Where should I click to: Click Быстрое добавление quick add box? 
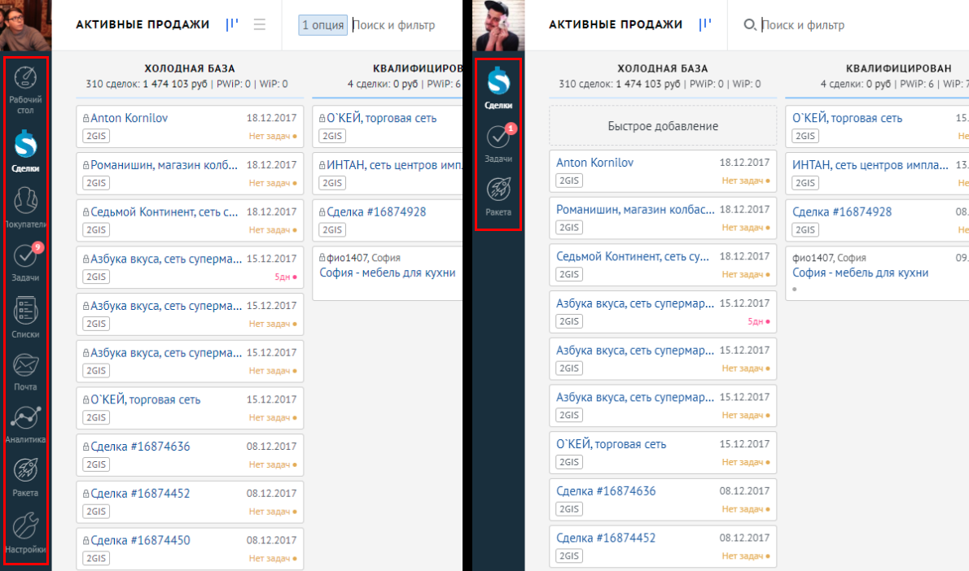[x=663, y=126]
